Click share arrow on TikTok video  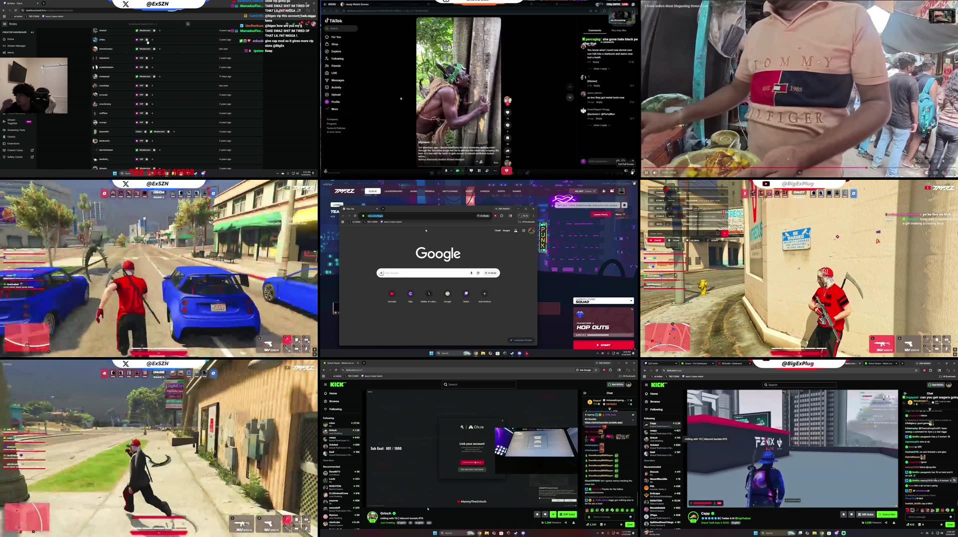click(x=507, y=150)
